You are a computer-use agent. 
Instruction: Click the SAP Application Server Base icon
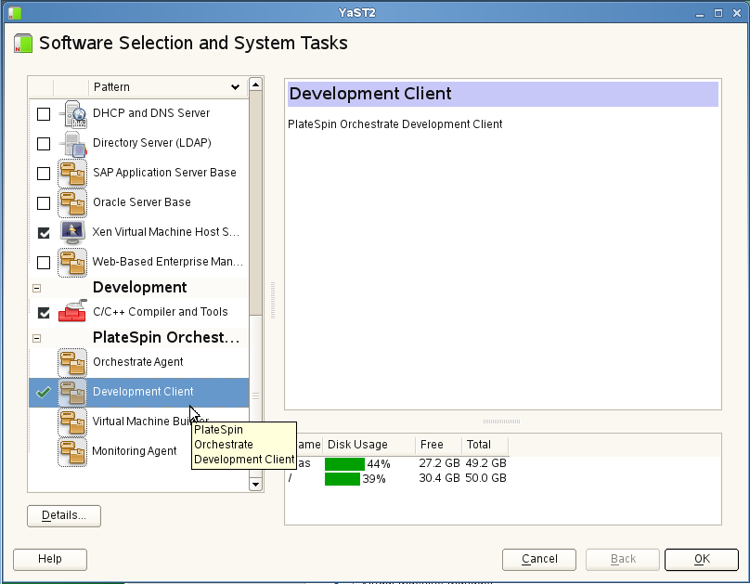coord(72,174)
